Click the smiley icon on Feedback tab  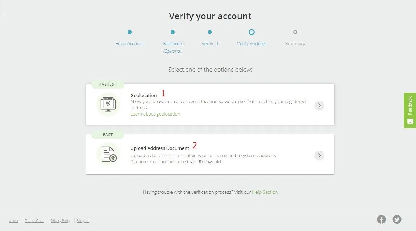[410, 121]
